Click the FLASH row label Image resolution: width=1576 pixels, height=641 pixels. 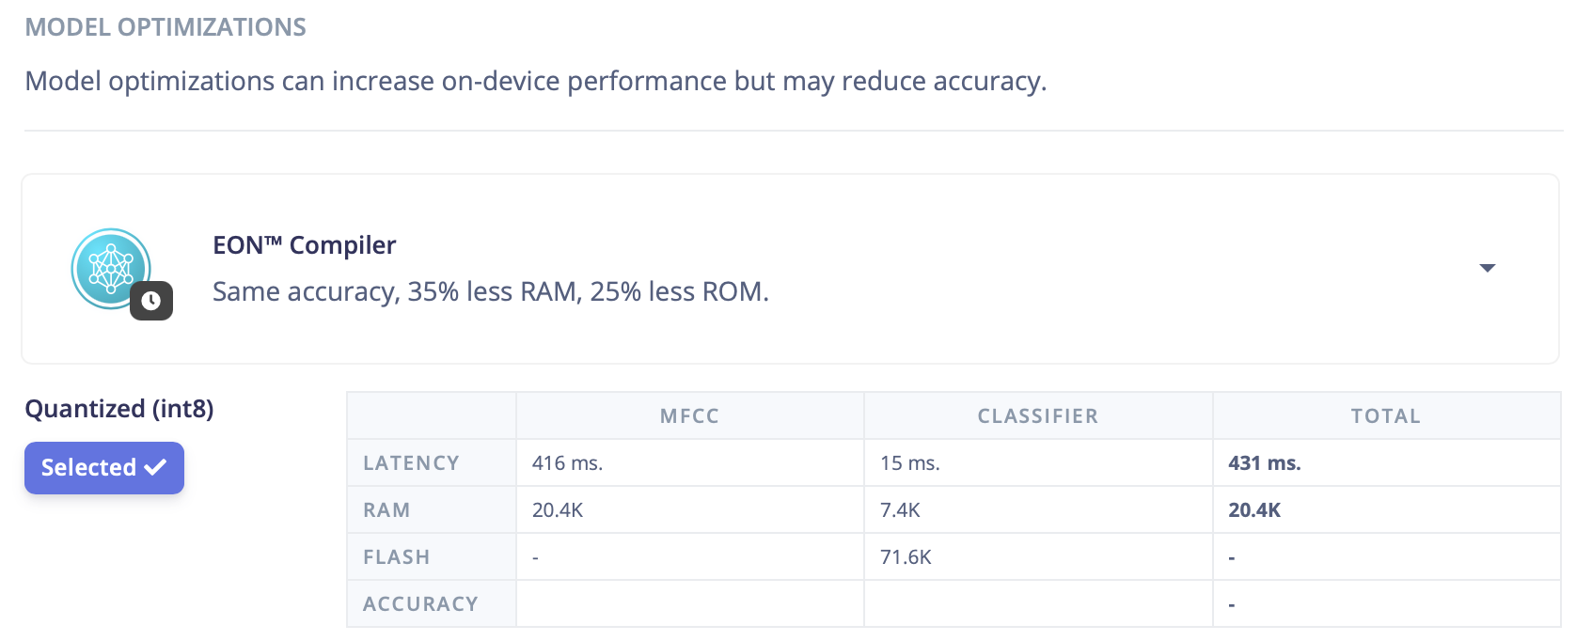pyautogui.click(x=396, y=557)
